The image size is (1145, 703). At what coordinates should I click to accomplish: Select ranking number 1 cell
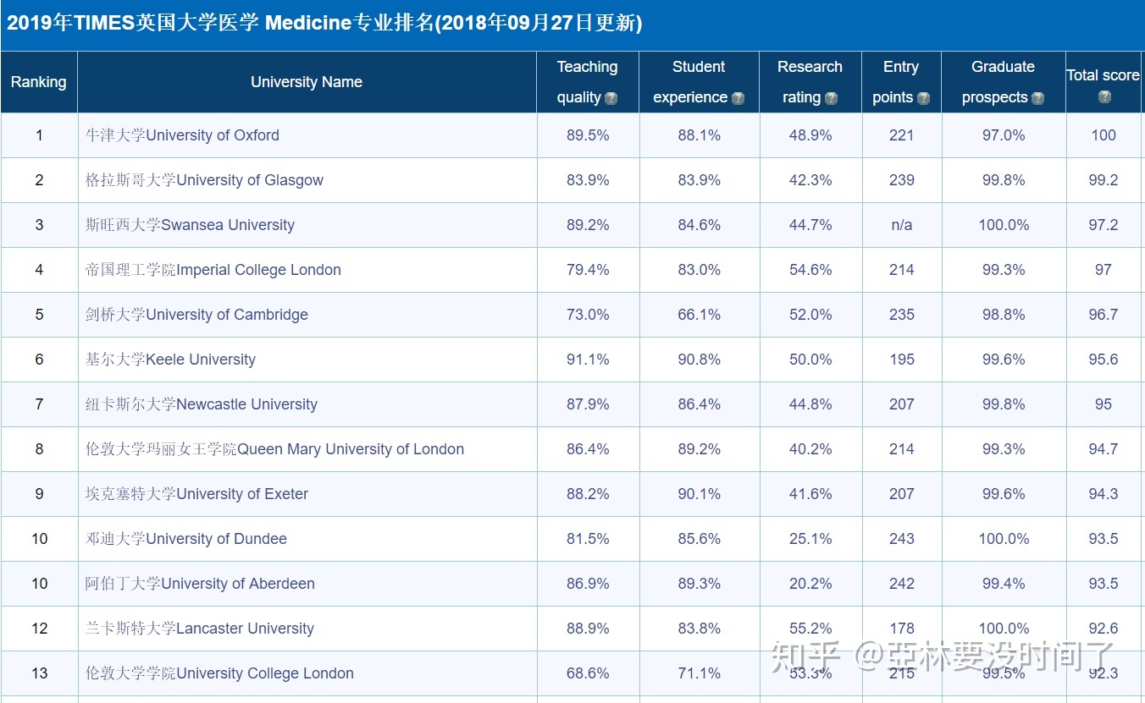click(x=39, y=135)
